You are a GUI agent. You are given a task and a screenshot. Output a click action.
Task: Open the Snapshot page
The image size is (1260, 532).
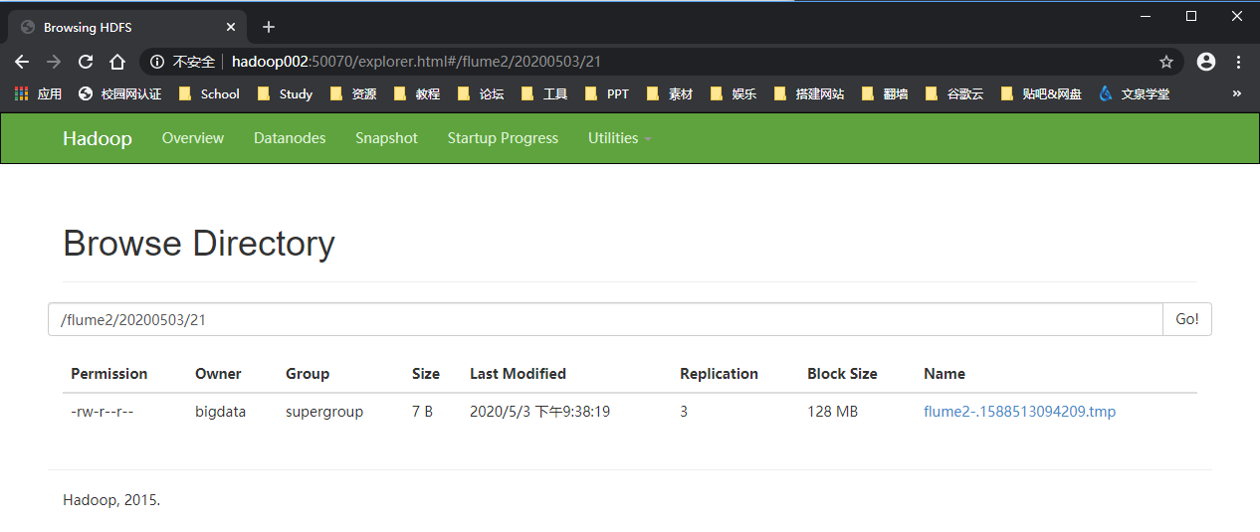(386, 138)
